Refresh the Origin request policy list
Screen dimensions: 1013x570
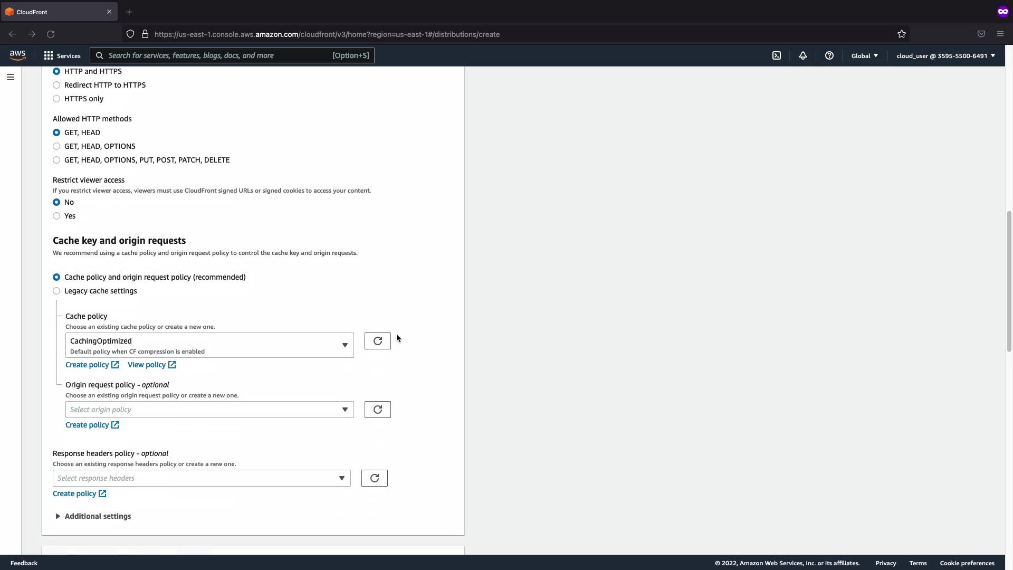click(x=377, y=410)
